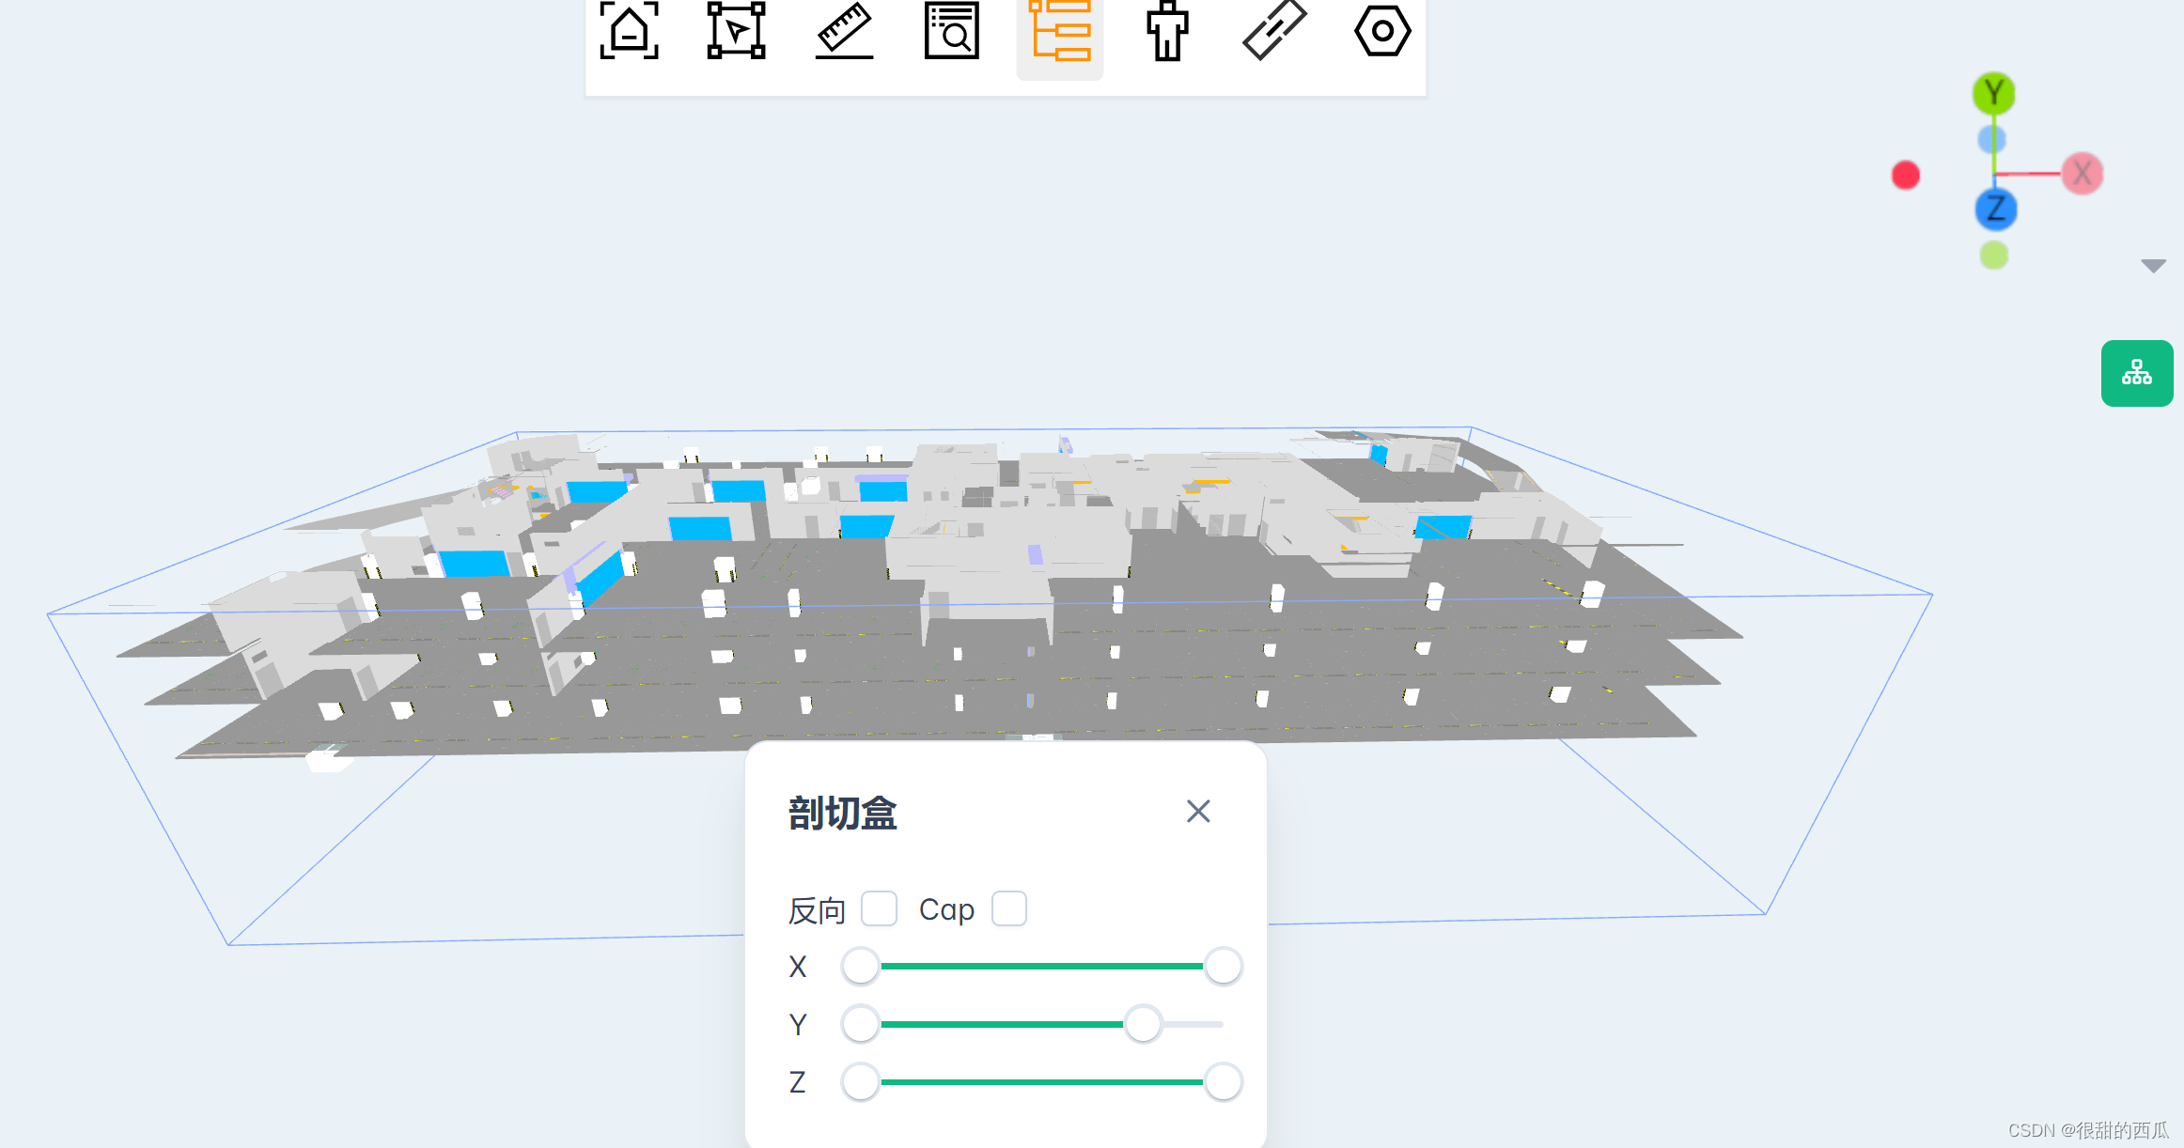The width and height of the screenshot is (2184, 1148).
Task: Click the Y slider right handle
Action: click(1143, 1024)
